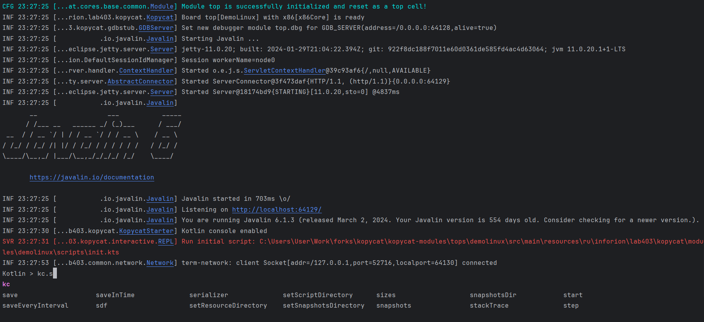This screenshot has width=704, height=322.
Task: Click the pink 'kc' completion header
Action: (6, 284)
